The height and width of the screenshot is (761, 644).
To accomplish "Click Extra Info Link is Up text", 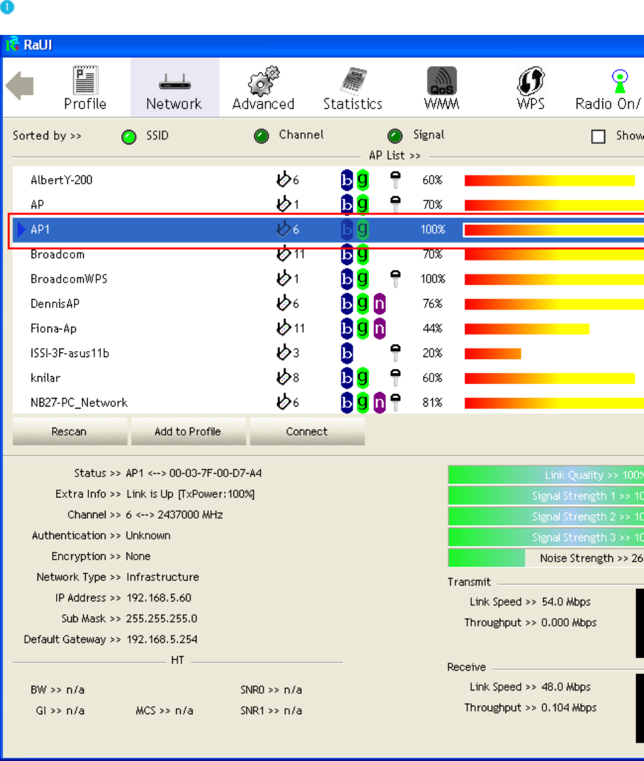I will [x=190, y=494].
